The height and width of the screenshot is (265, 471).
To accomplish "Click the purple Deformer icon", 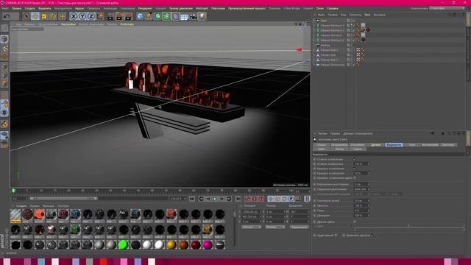I will pyautogui.click(x=175, y=16).
